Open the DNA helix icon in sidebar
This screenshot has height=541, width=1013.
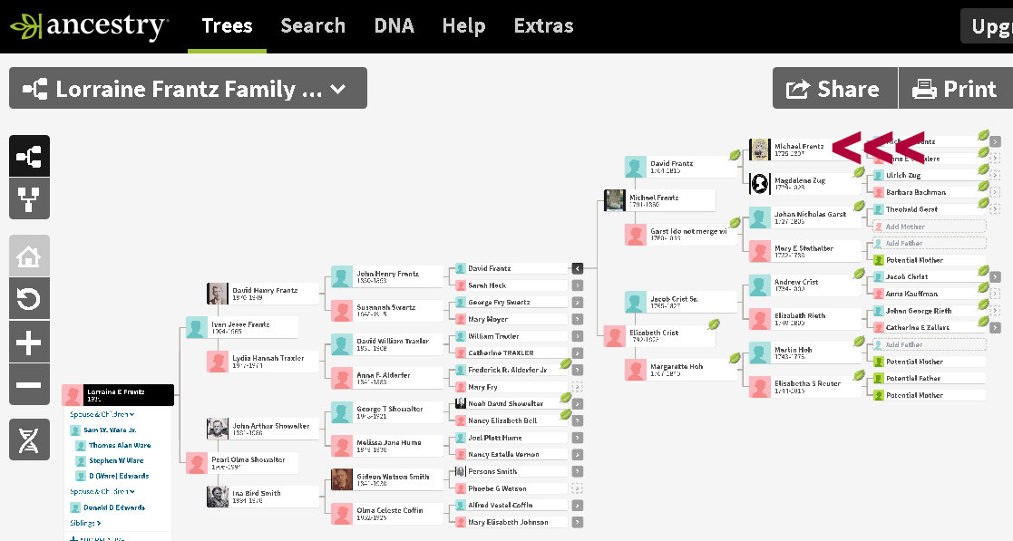pyautogui.click(x=29, y=440)
